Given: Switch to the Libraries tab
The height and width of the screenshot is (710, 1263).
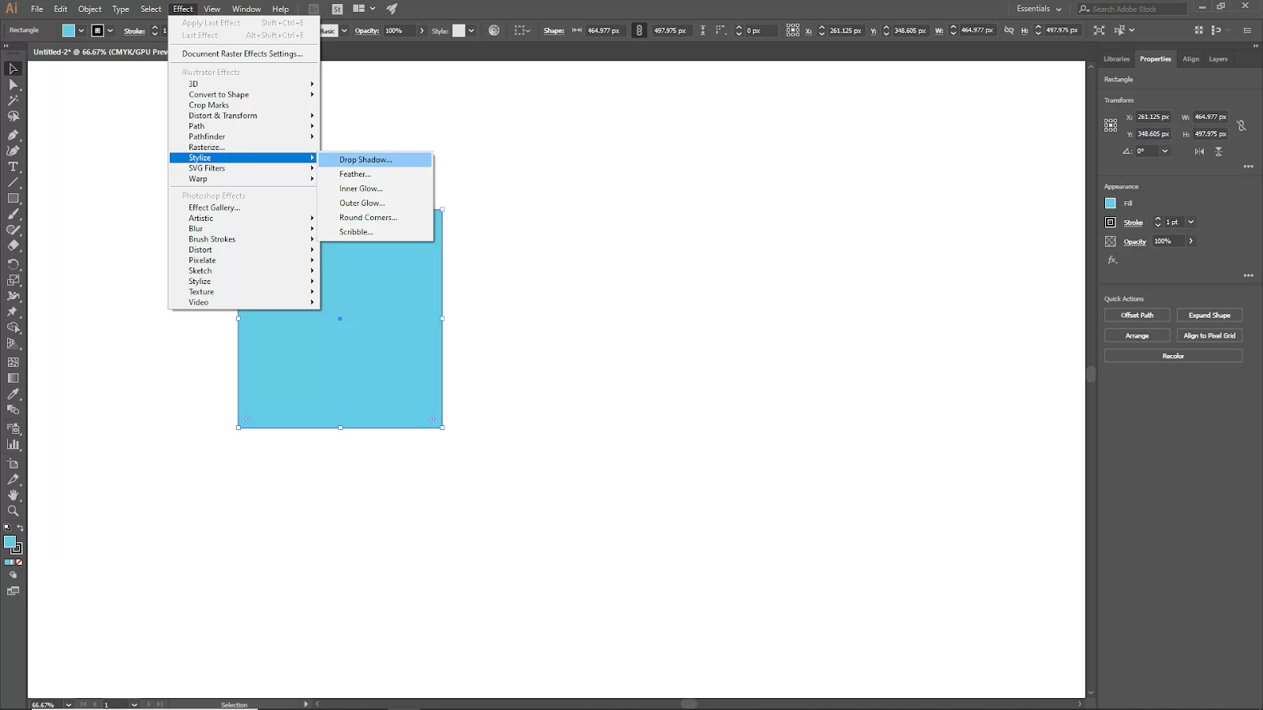Looking at the screenshot, I should tap(1116, 59).
